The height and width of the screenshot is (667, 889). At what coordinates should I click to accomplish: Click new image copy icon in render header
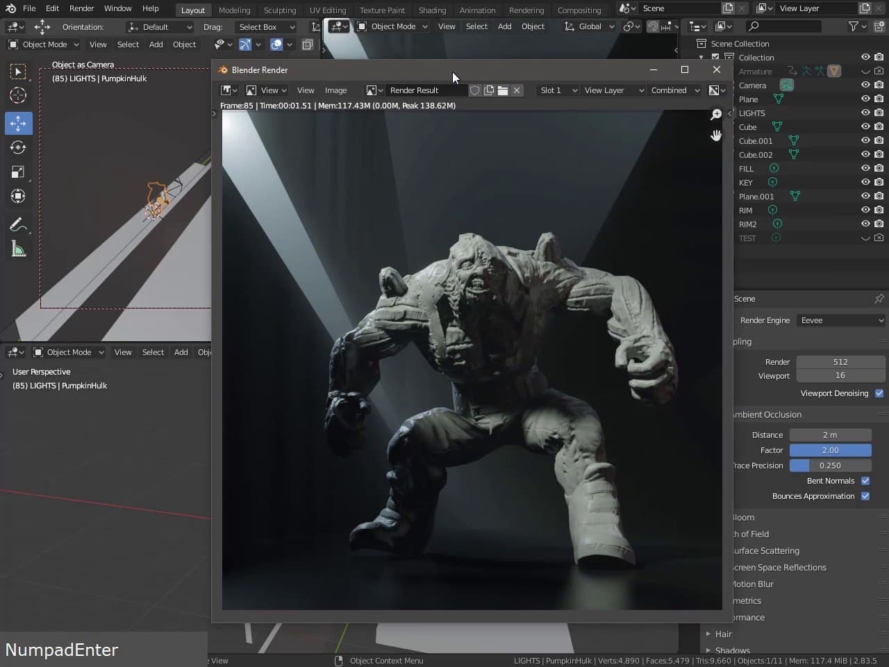pyautogui.click(x=489, y=90)
